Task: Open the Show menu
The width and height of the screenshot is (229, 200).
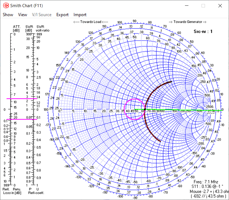Action: [x=8, y=15]
